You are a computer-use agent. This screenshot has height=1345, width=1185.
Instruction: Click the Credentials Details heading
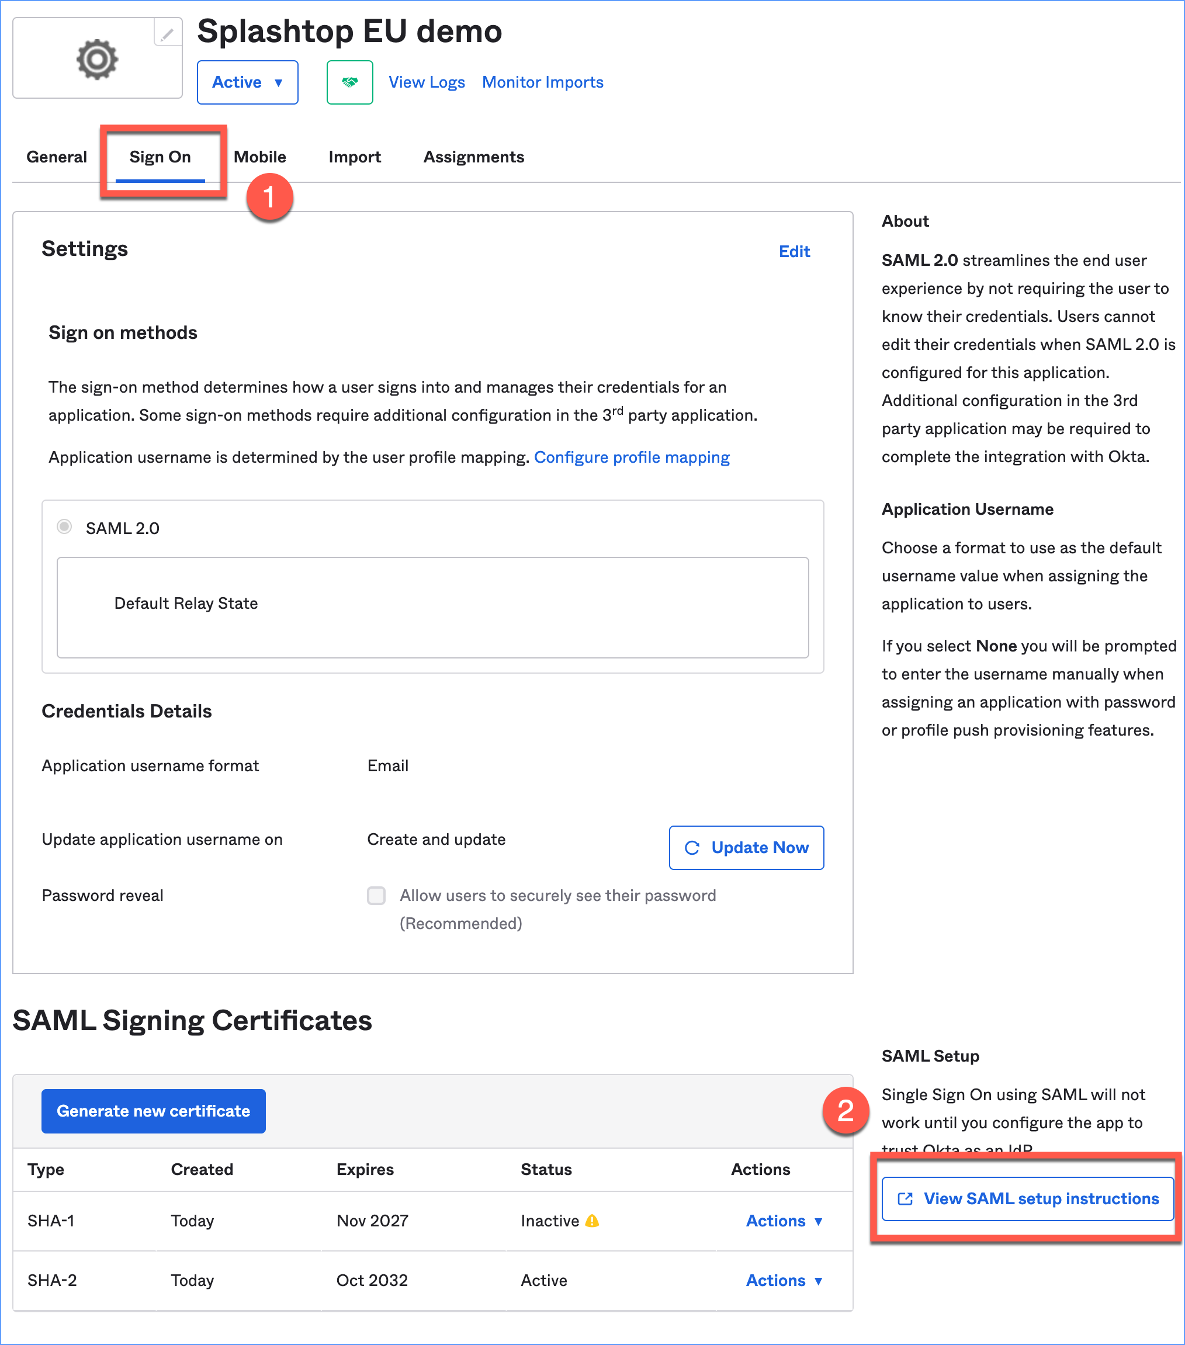click(126, 711)
